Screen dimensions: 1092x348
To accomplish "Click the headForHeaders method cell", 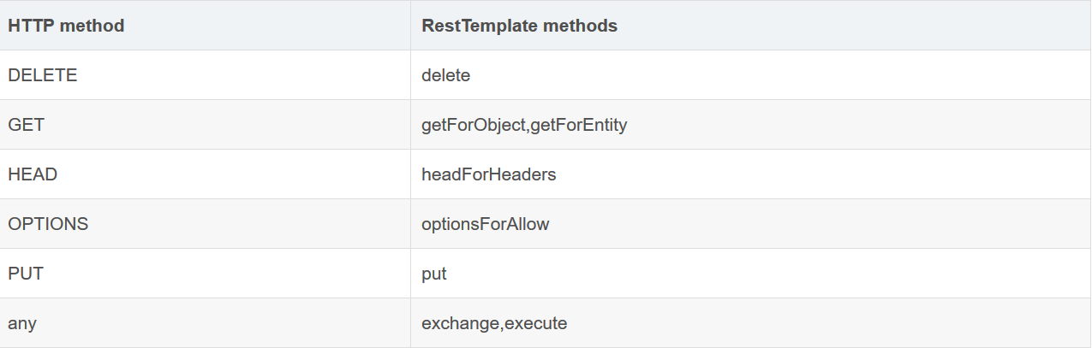I will [751, 174].
